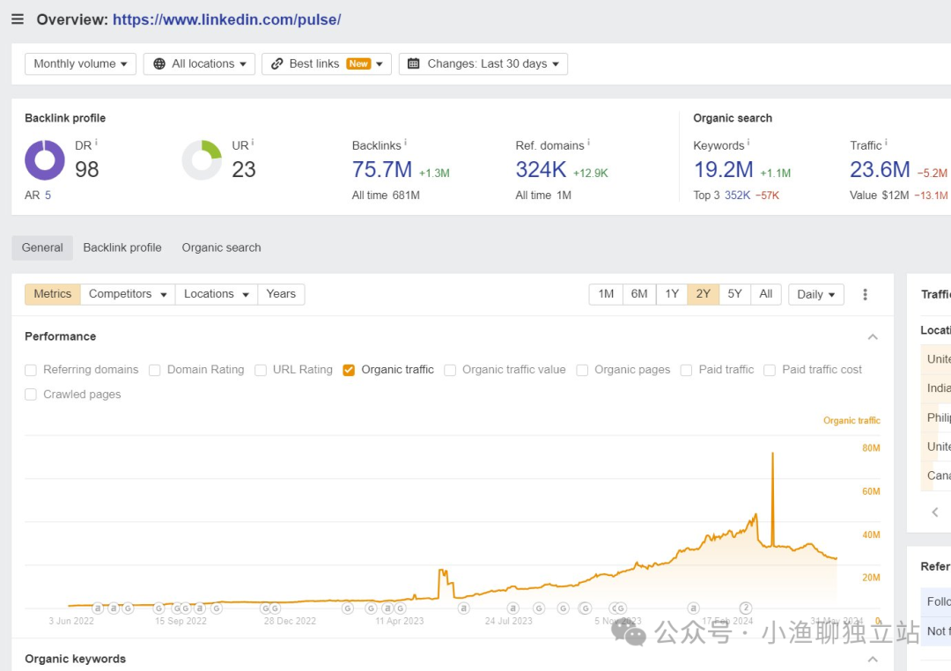Set chart range to All
The height and width of the screenshot is (671, 951).
[x=766, y=294]
